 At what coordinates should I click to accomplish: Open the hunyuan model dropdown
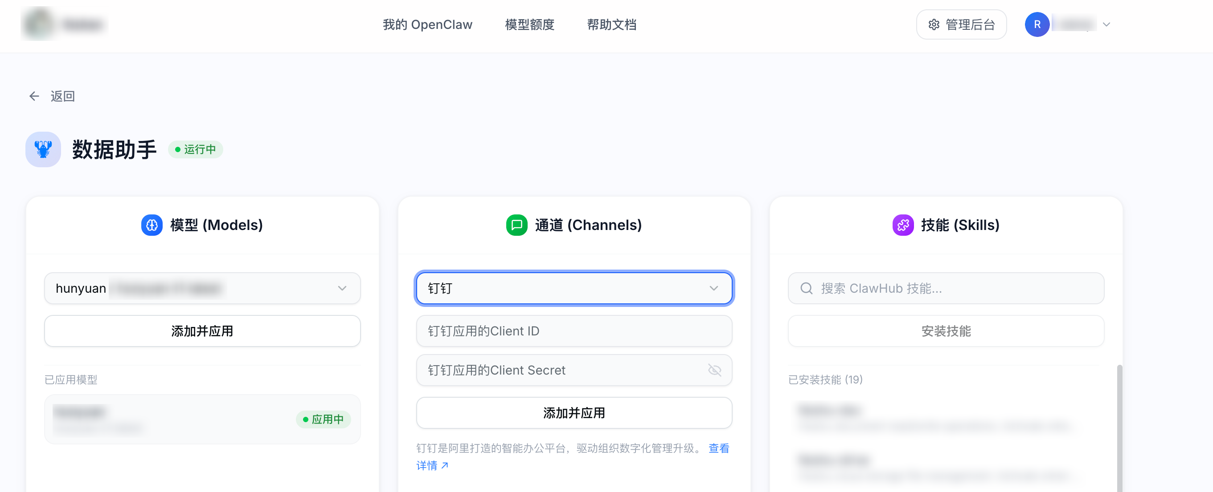(x=342, y=288)
